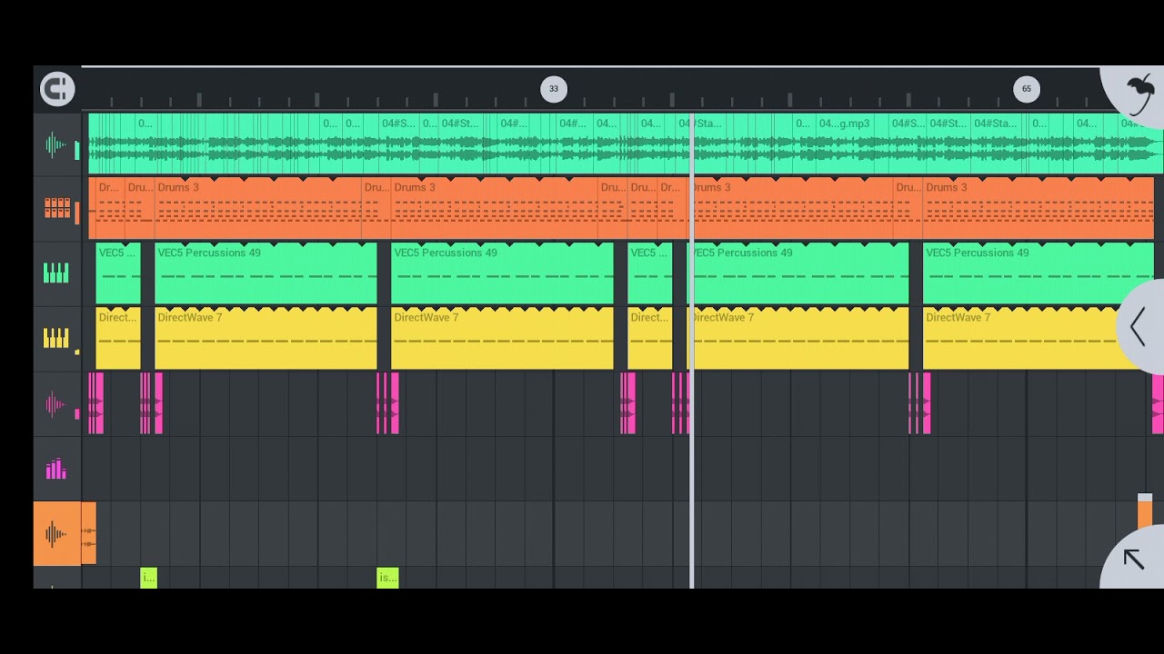Viewport: 1164px width, 654px height.
Task: Select the lime clip labeled is...
Action: (387, 578)
